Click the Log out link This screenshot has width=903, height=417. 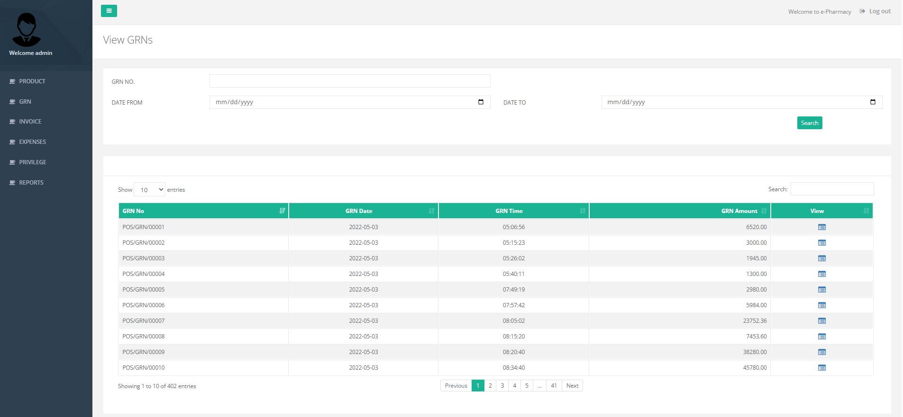875,11
